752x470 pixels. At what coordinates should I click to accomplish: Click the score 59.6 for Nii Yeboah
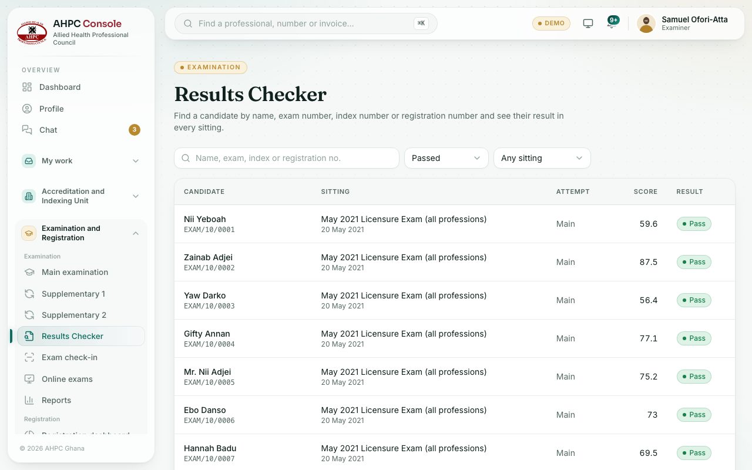coord(649,224)
